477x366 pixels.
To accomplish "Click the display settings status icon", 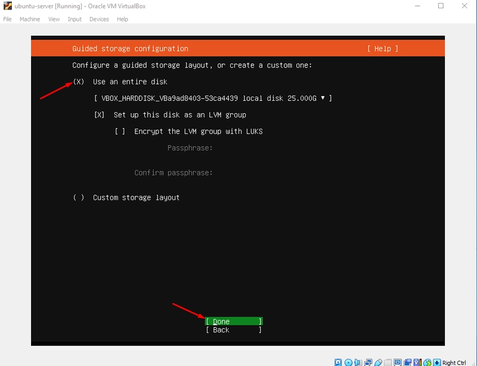I will [x=398, y=362].
